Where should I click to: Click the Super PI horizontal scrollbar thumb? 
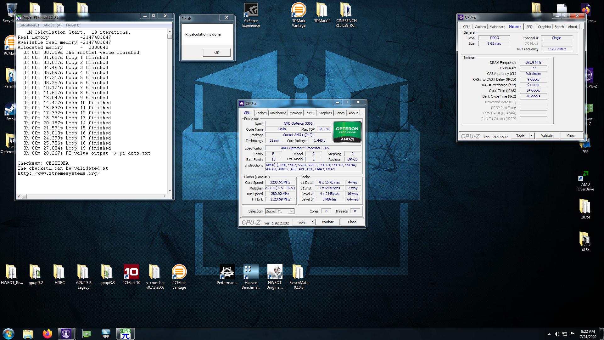tap(24, 196)
